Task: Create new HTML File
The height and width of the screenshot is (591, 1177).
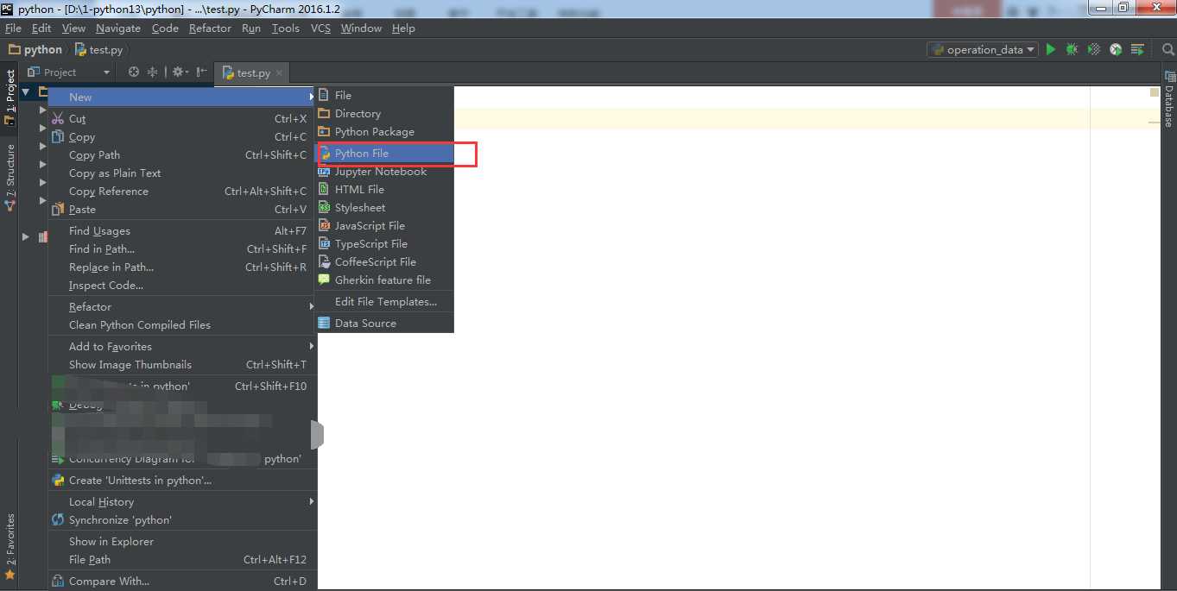Action: click(x=384, y=189)
